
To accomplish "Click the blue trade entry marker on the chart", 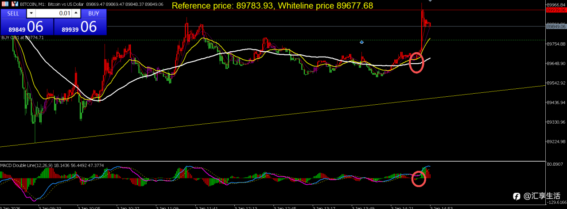I will tap(362, 42).
